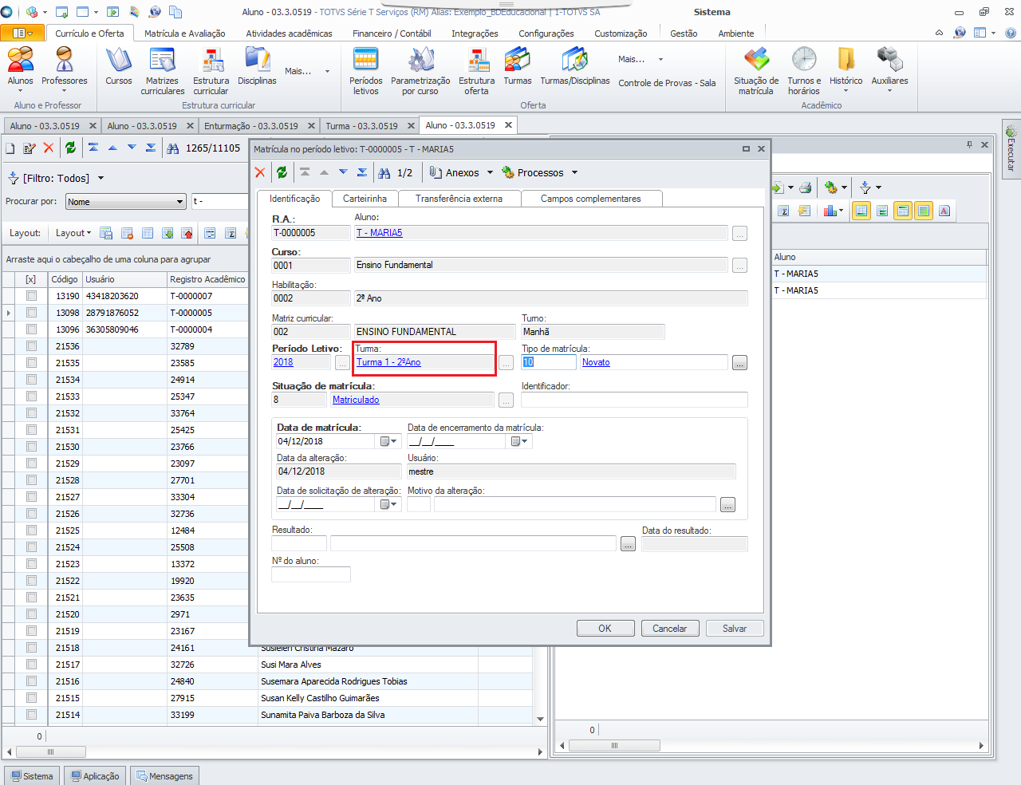Image resolution: width=1021 pixels, height=785 pixels.
Task: Switch to Campos complementares tab
Action: [590, 199]
